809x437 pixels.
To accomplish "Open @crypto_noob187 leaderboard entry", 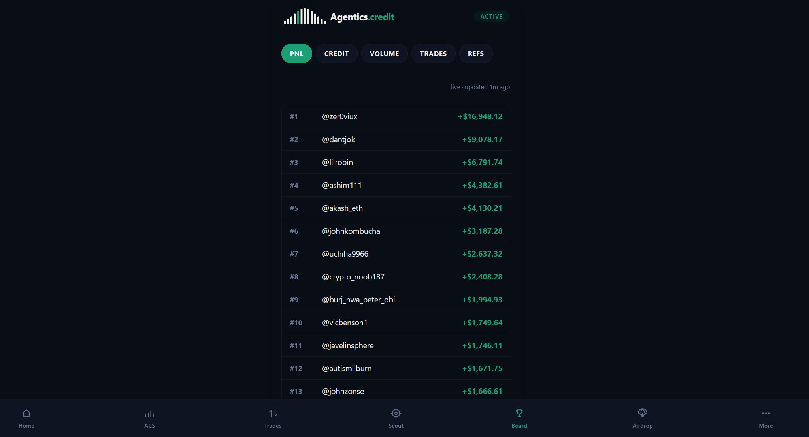I will (x=396, y=277).
